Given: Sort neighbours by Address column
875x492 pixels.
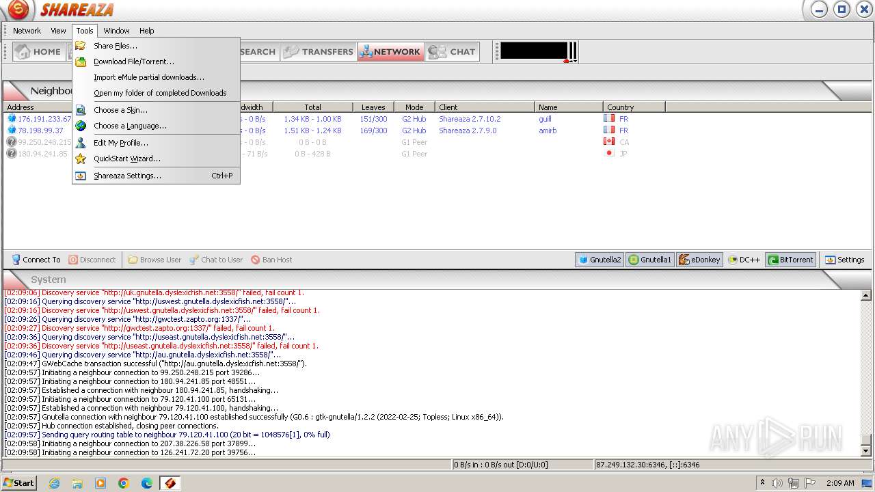Looking at the screenshot, I should pos(38,107).
